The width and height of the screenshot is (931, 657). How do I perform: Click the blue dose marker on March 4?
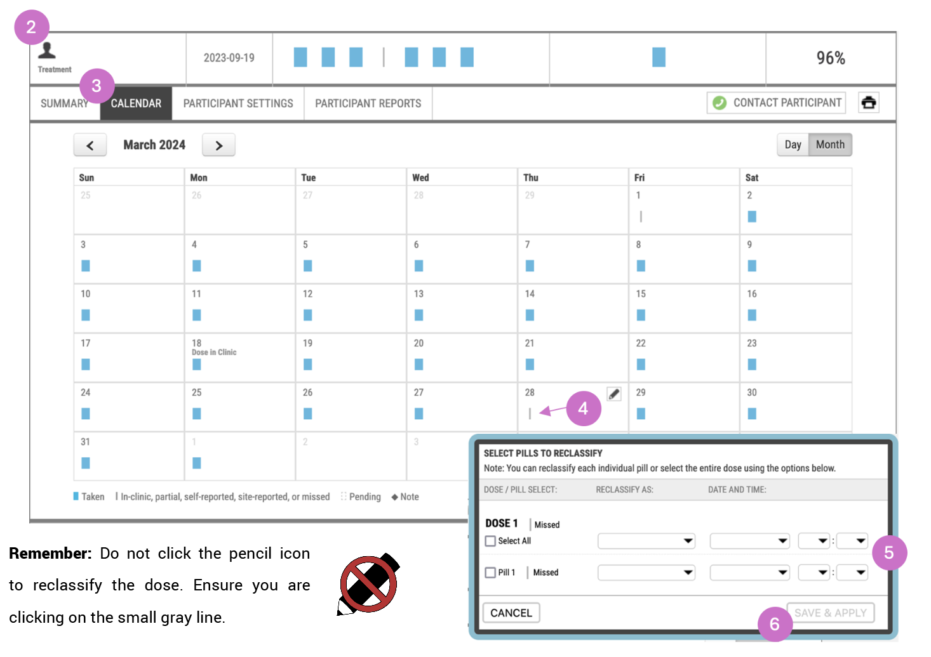(x=197, y=266)
